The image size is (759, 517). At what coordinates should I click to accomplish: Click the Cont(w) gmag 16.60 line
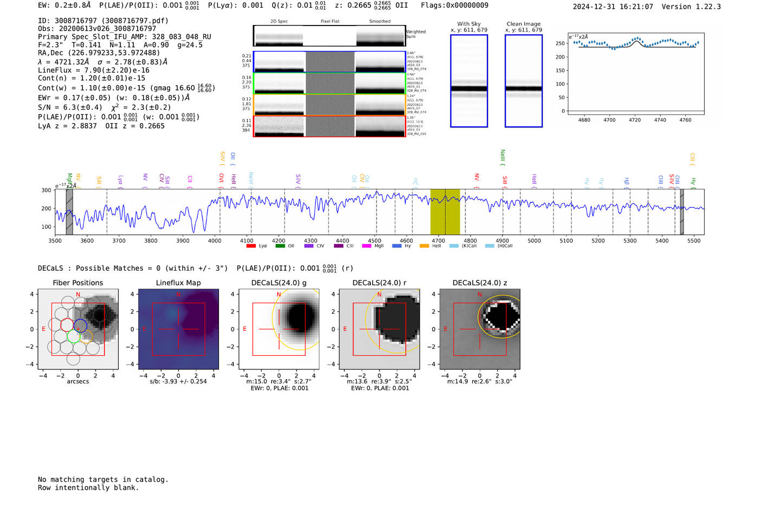coord(126,87)
